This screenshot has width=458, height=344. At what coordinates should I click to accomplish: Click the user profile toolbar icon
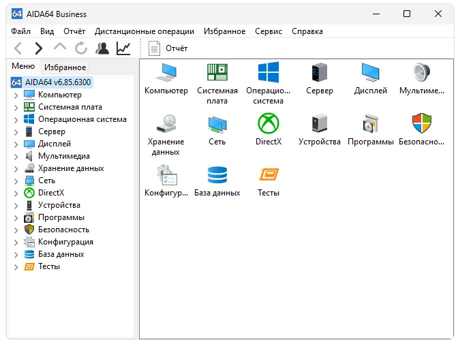click(x=102, y=48)
